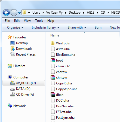This screenshot has width=120, height=122.
Task: Open the Tools menu
Action: (x=39, y=21)
